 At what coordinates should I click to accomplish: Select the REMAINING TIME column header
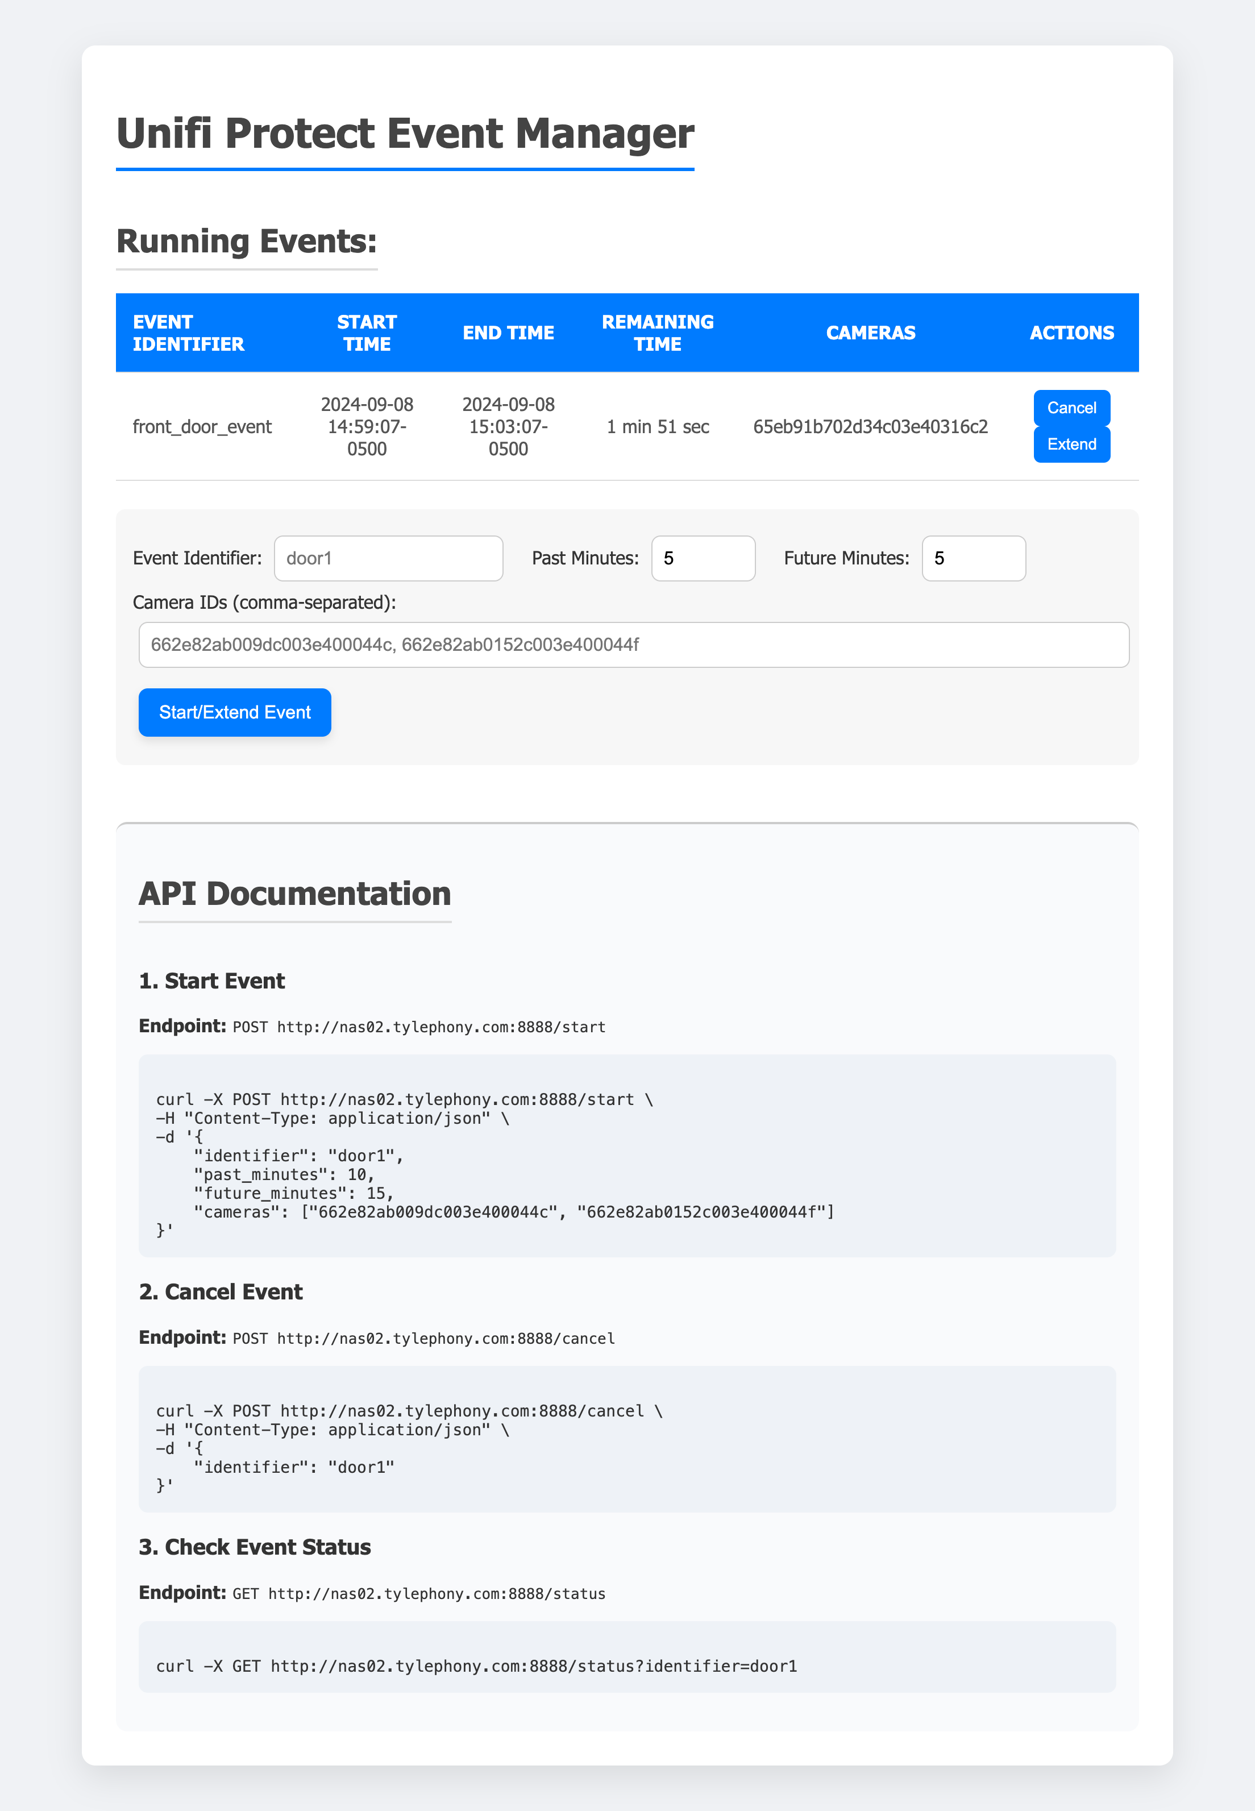click(658, 332)
